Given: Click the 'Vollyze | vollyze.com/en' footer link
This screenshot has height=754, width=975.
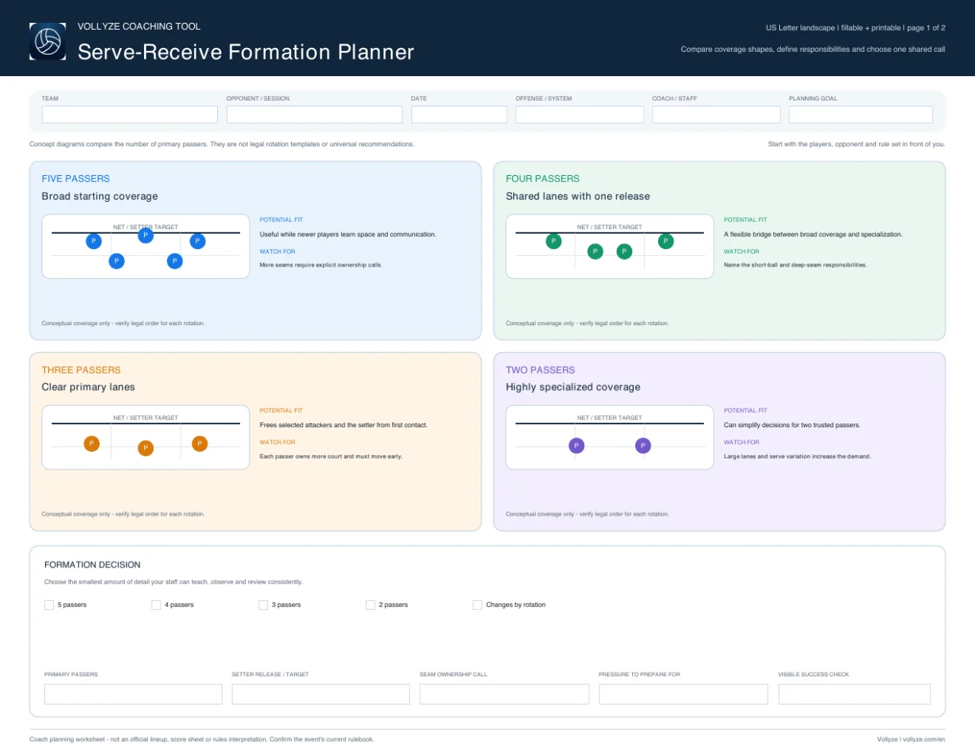Looking at the screenshot, I should click(911, 740).
